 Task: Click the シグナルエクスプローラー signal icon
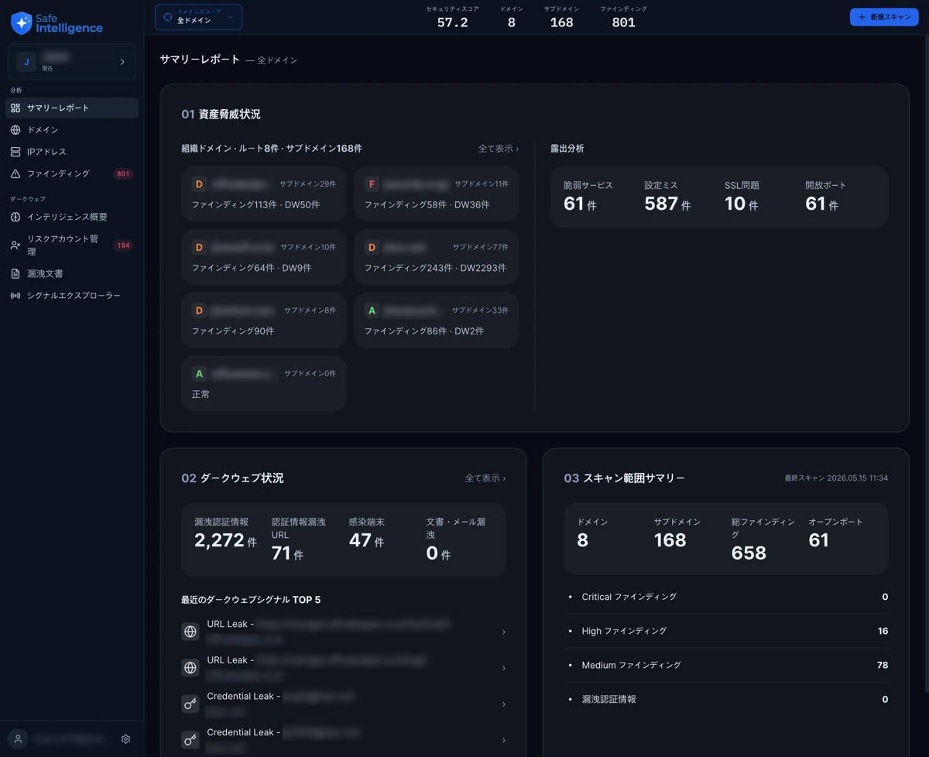[15, 296]
